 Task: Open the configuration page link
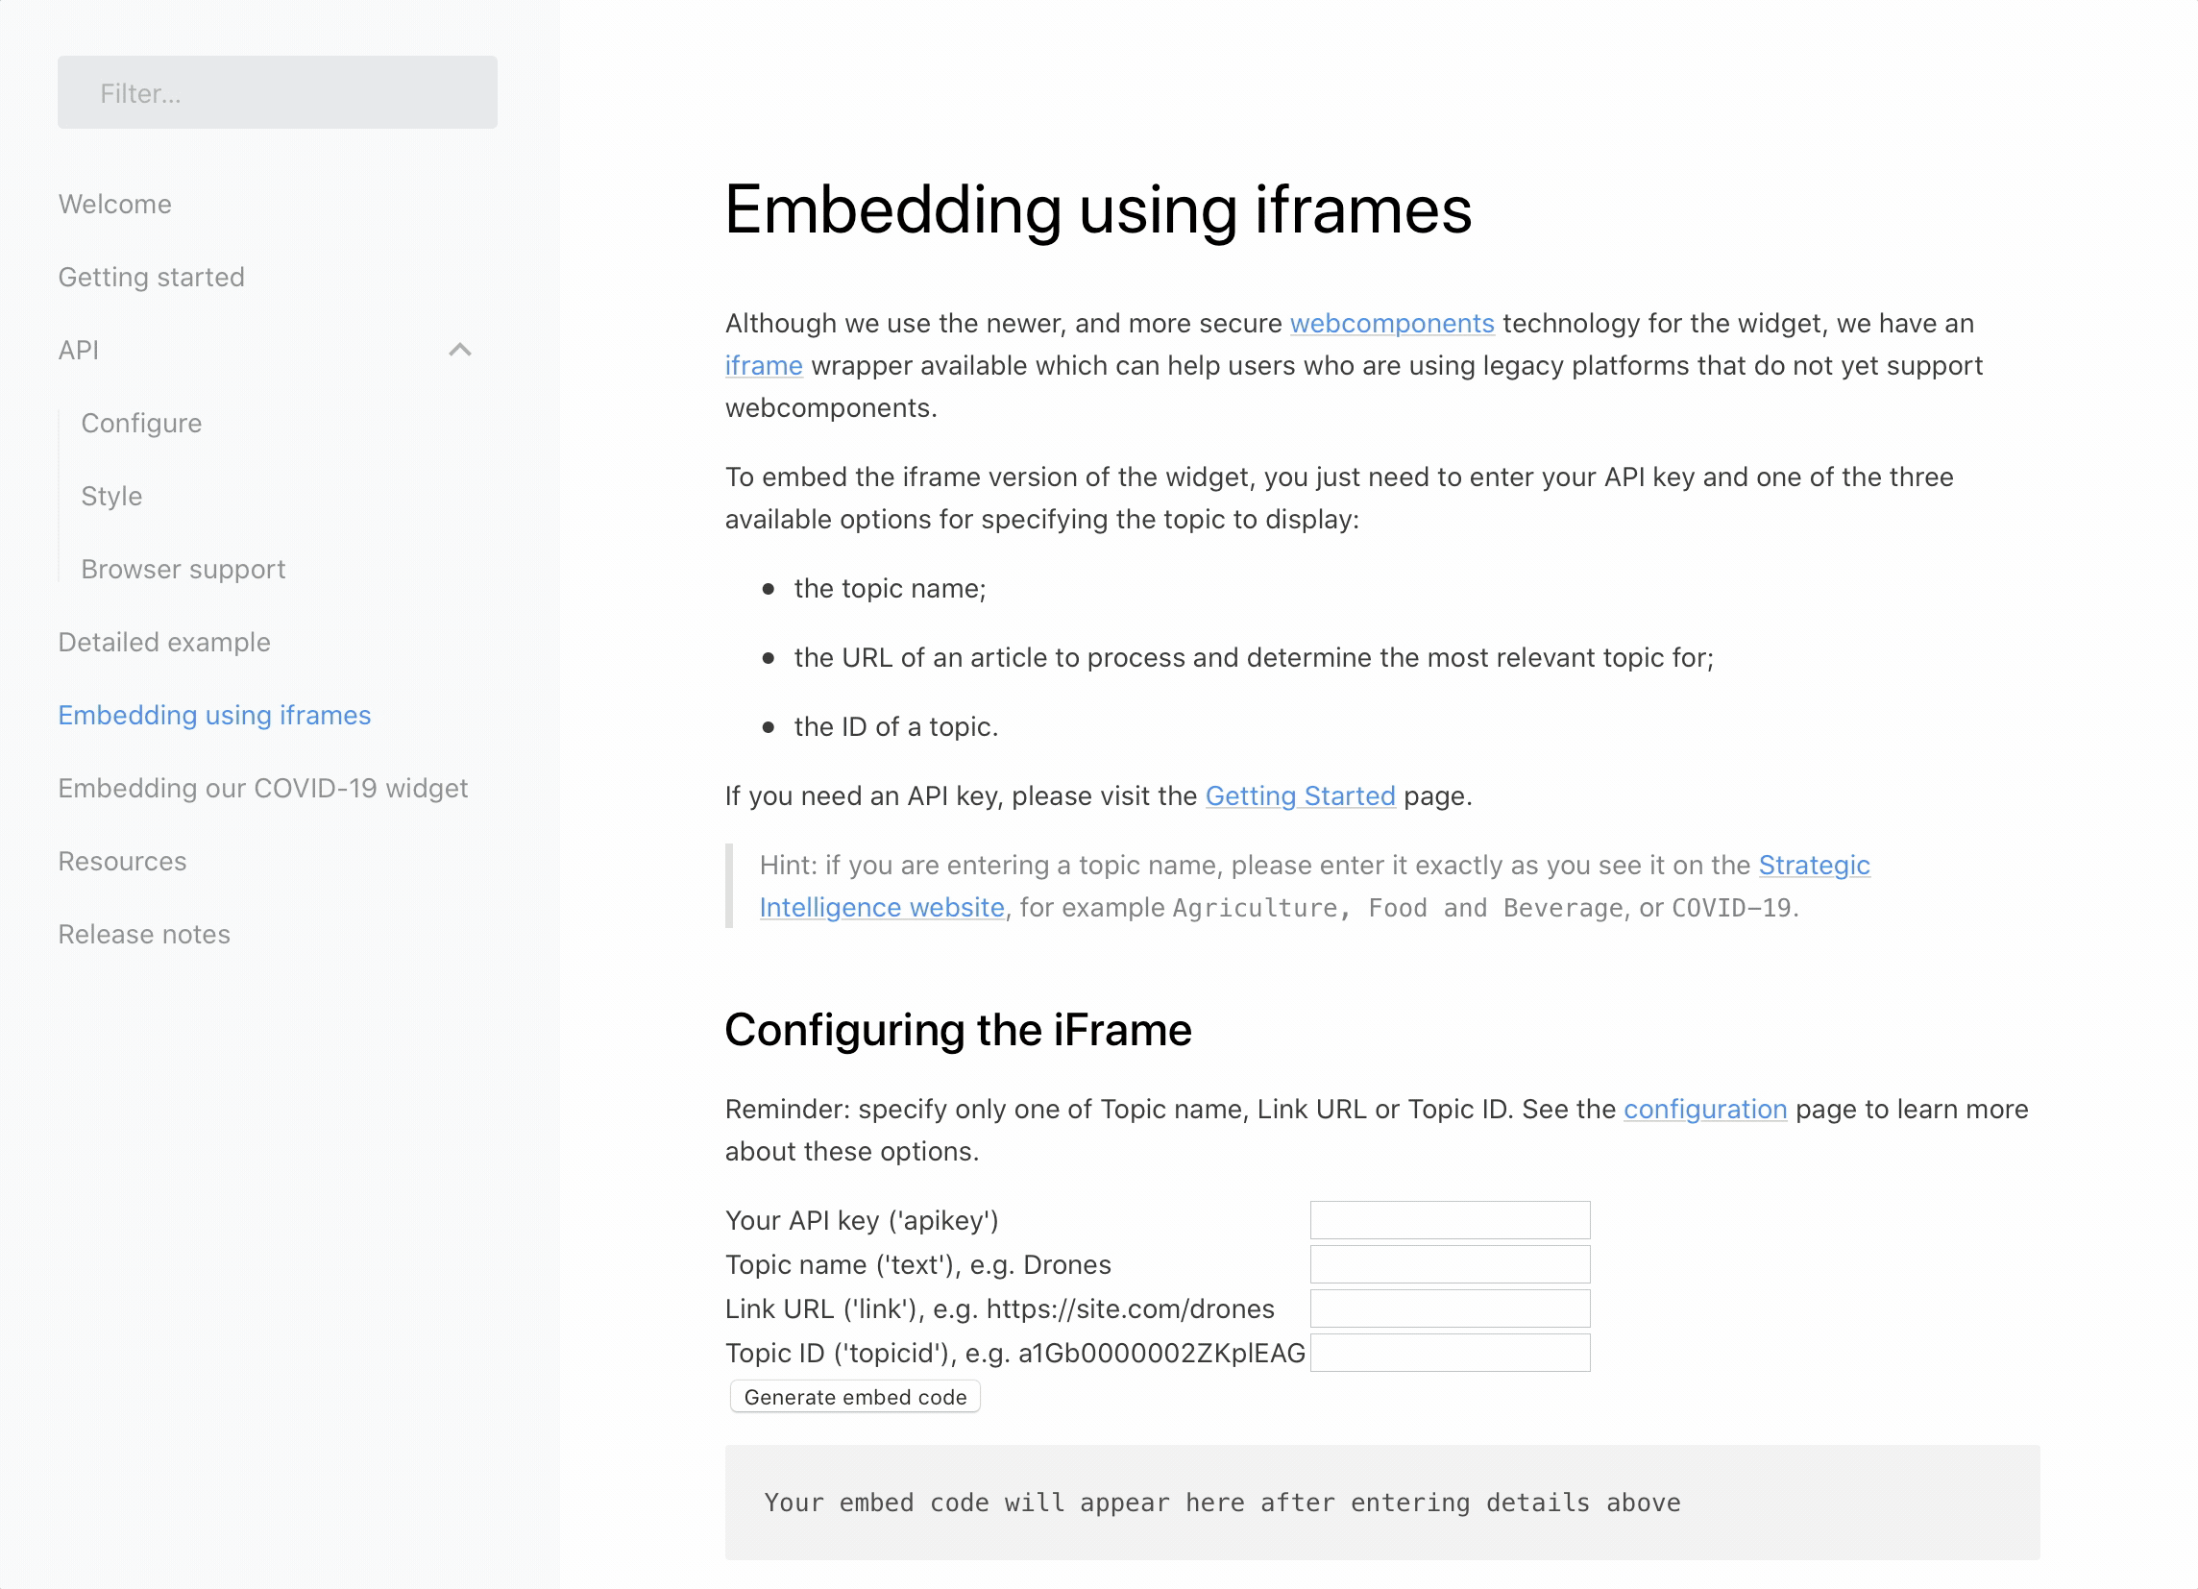(1705, 1109)
